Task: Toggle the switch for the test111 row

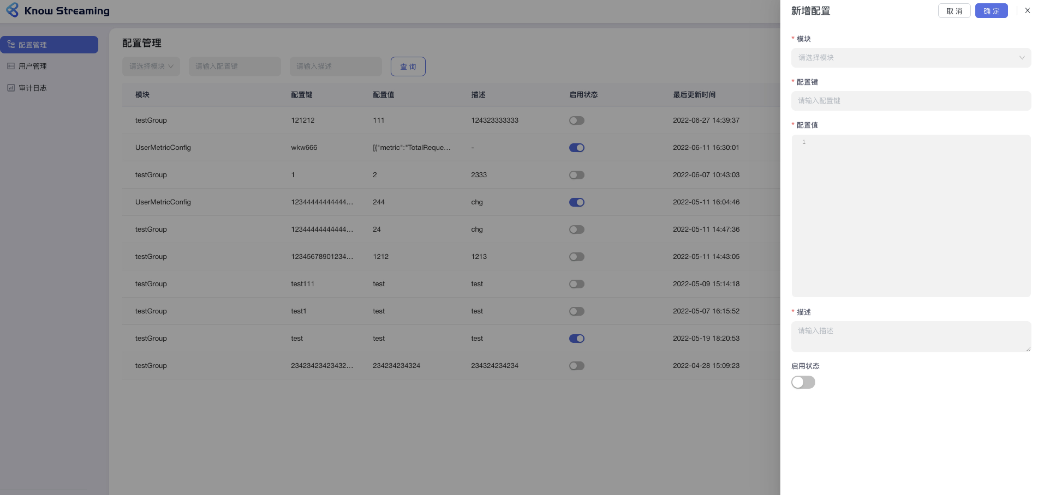Action: tap(577, 284)
